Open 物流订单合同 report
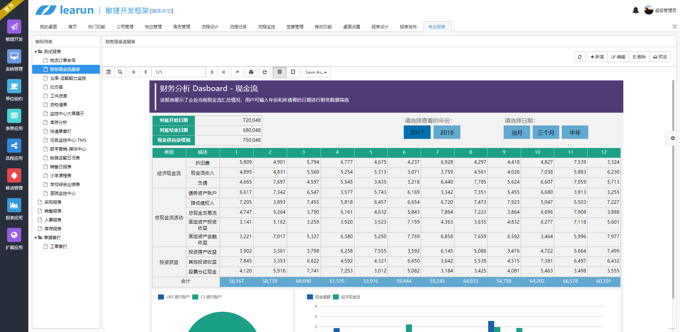680x332 pixels. (63, 60)
